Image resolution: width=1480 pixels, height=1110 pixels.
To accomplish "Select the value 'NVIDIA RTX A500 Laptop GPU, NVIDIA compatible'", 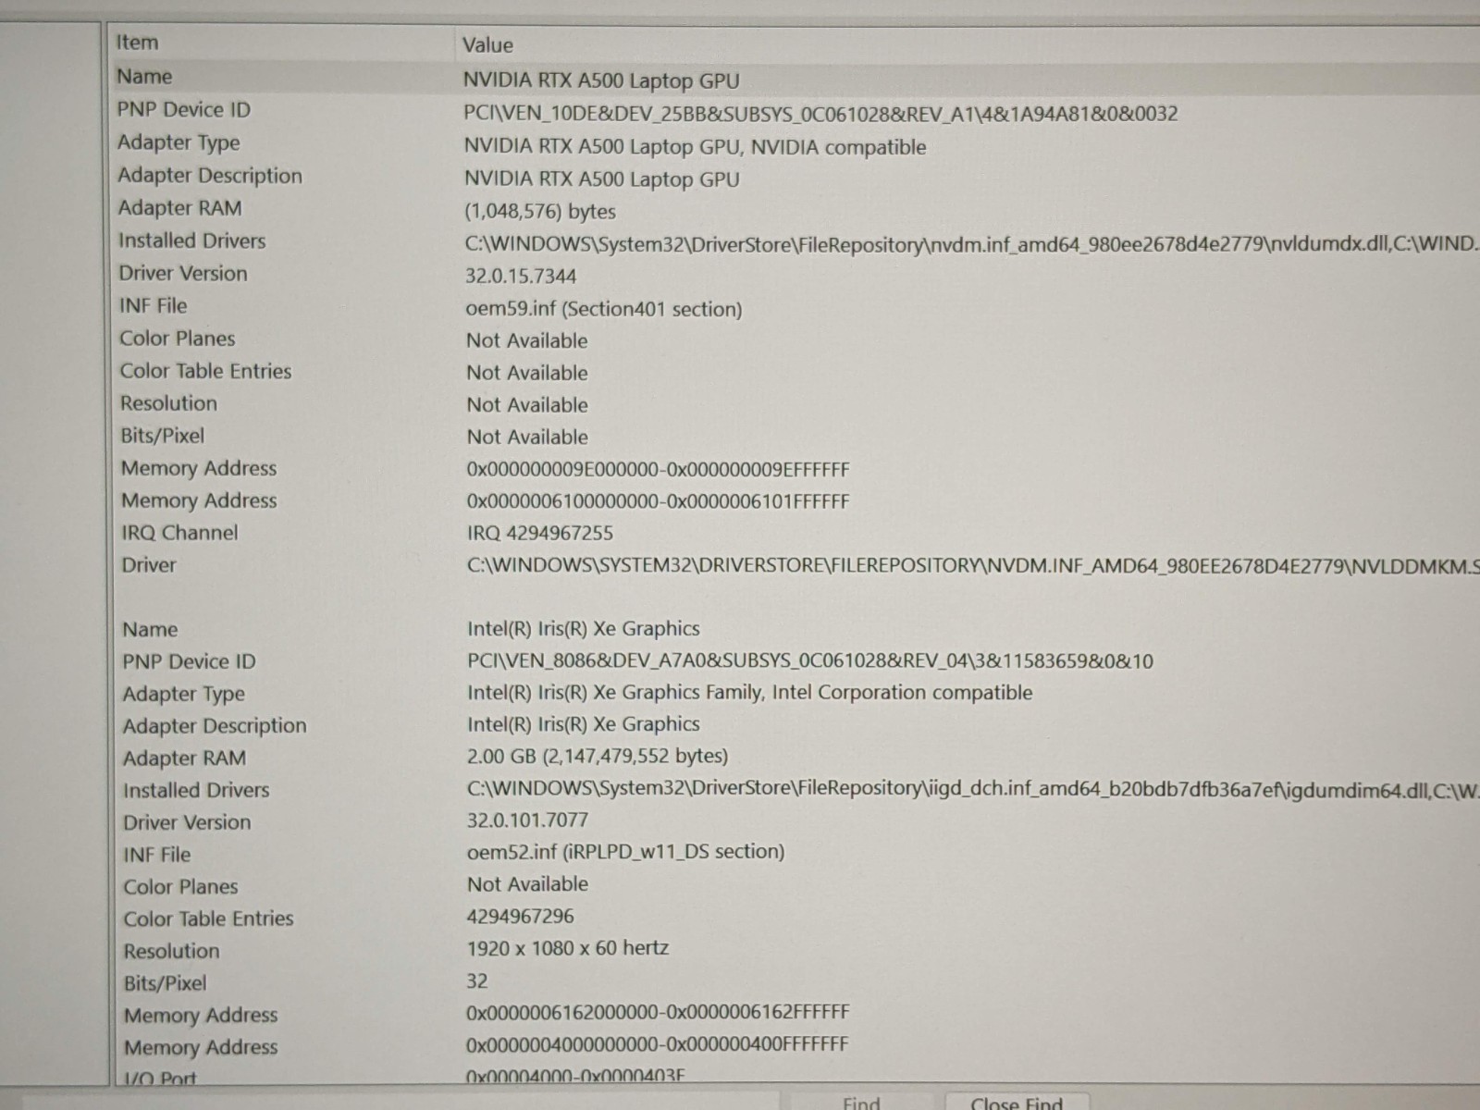I will (x=695, y=146).
